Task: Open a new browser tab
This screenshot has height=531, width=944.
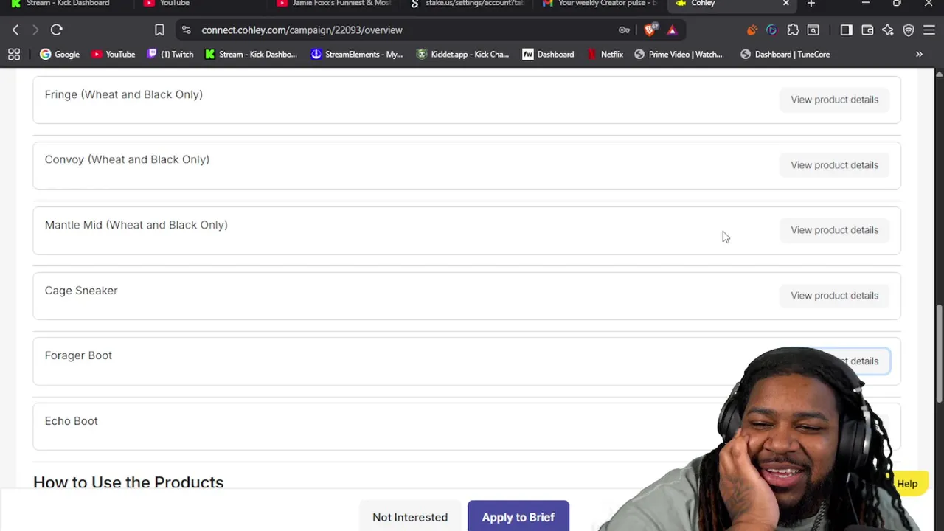Action: pyautogui.click(x=811, y=4)
